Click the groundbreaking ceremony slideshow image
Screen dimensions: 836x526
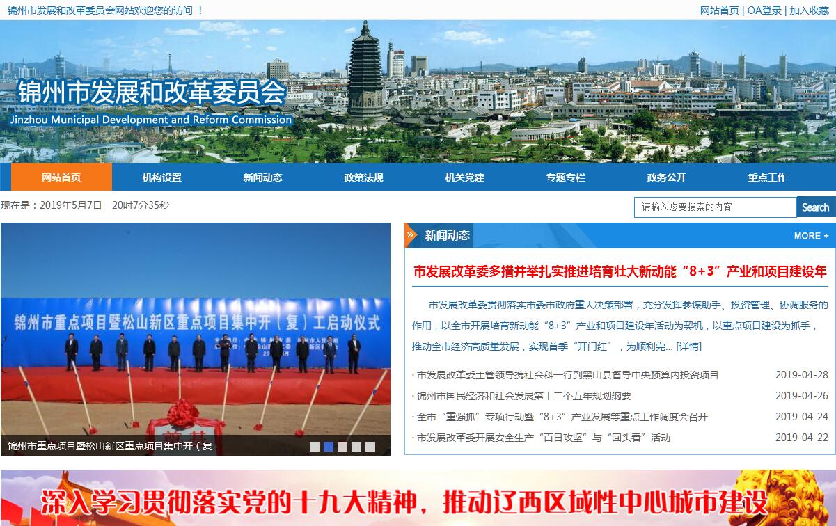pyautogui.click(x=195, y=334)
